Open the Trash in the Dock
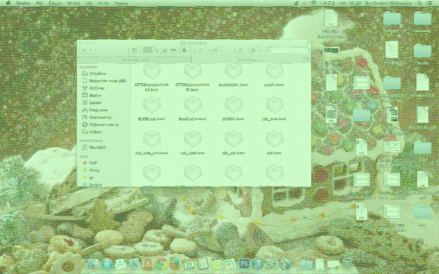The height and width of the screenshot is (274, 439). 346,264
